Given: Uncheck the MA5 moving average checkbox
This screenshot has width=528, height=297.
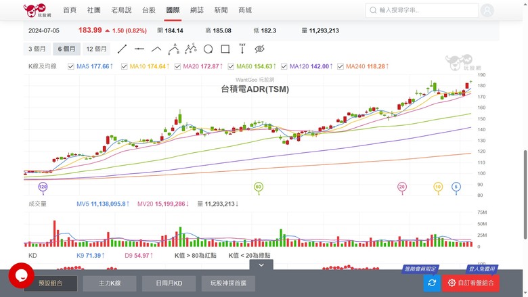Looking at the screenshot, I should pos(70,66).
